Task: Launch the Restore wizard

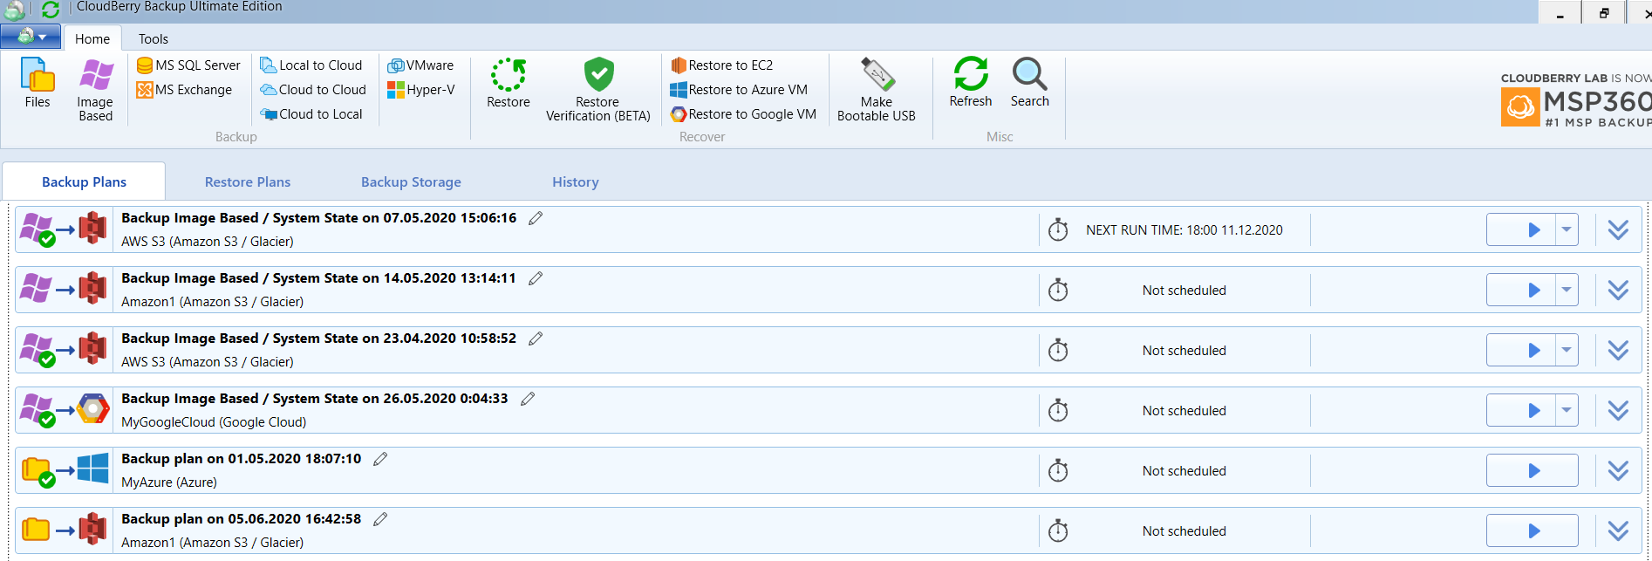Action: [x=509, y=83]
